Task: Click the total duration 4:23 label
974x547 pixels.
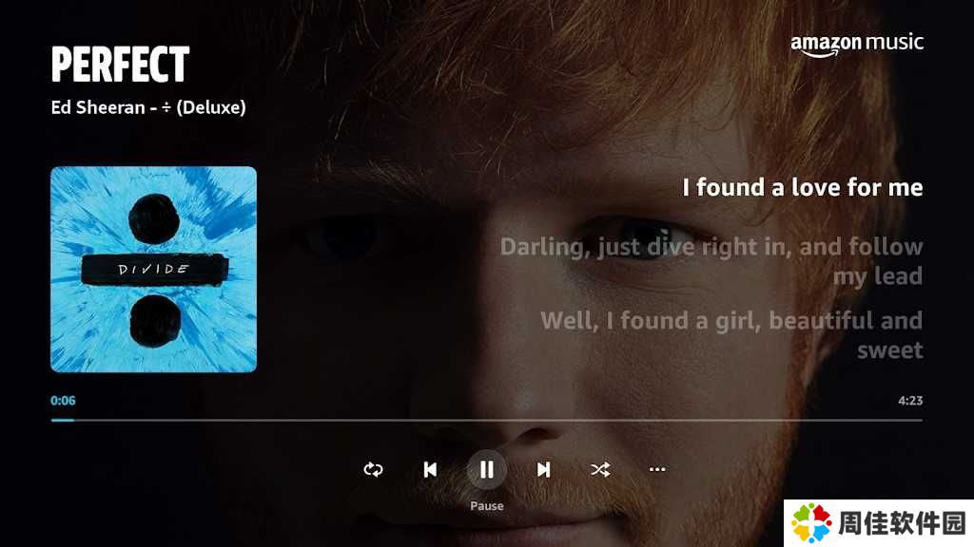Action: [x=910, y=401]
